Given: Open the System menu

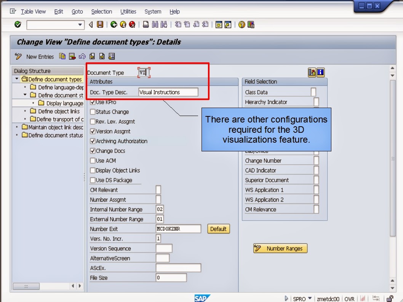Looking at the screenshot, I should (152, 11).
